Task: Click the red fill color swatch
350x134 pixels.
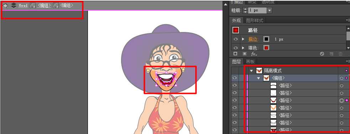Action: [x=266, y=48]
